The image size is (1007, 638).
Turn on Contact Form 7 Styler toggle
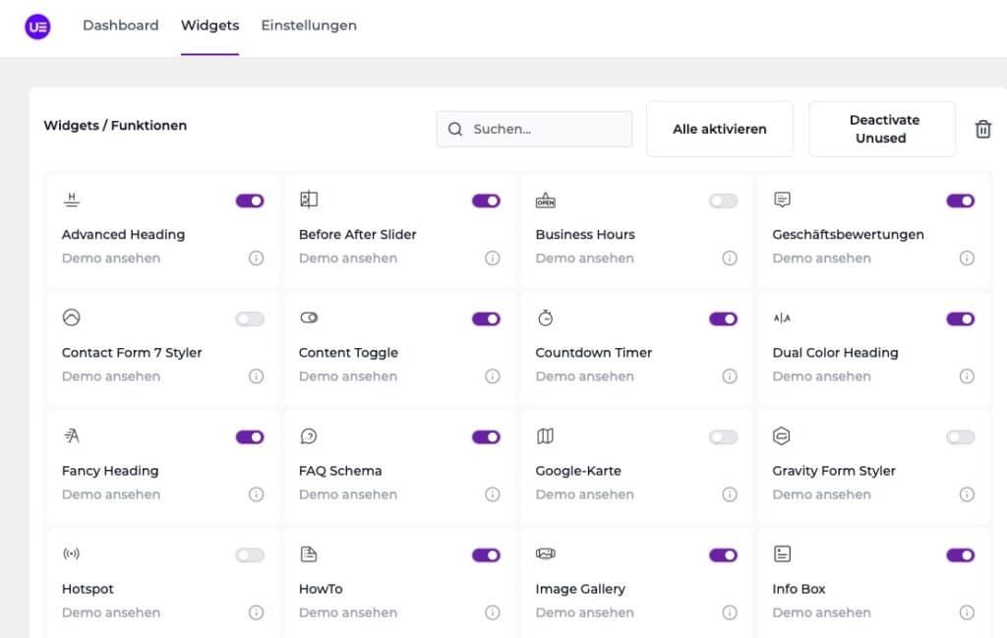[x=250, y=319]
